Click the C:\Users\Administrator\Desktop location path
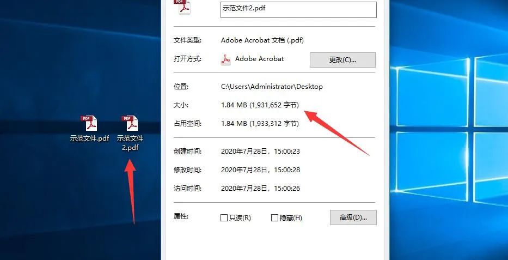508x260 pixels. (x=272, y=87)
